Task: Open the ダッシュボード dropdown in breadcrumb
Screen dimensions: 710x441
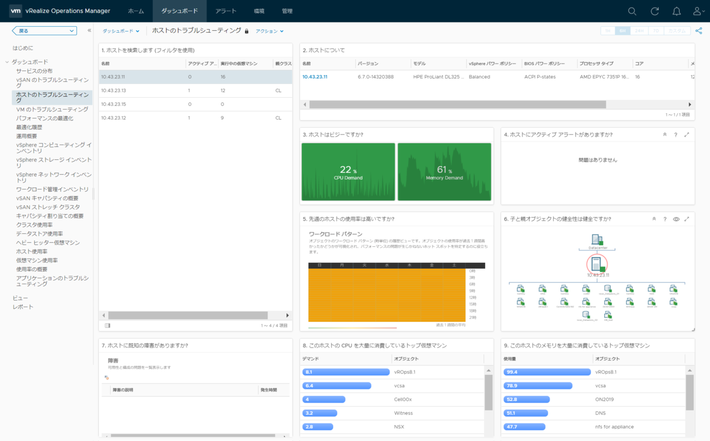Action: click(x=121, y=31)
